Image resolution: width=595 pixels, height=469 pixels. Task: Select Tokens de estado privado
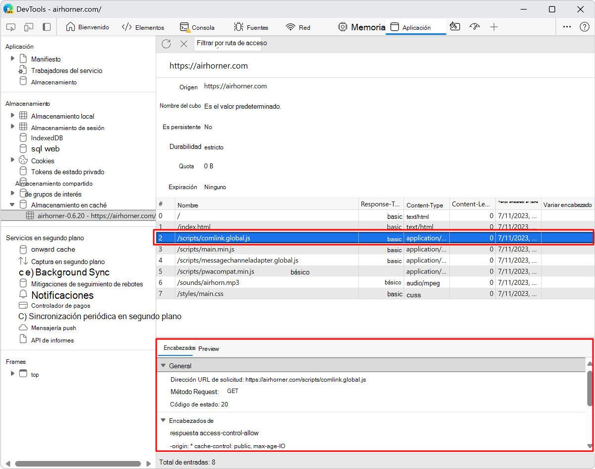[67, 172]
